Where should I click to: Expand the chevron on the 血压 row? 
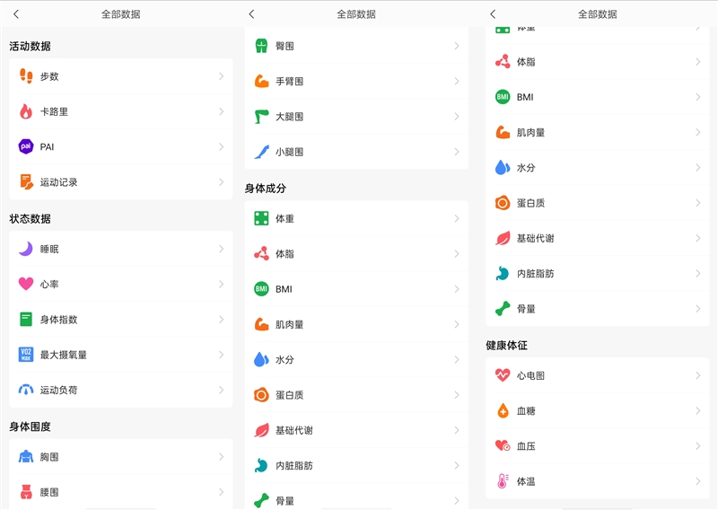[697, 446]
